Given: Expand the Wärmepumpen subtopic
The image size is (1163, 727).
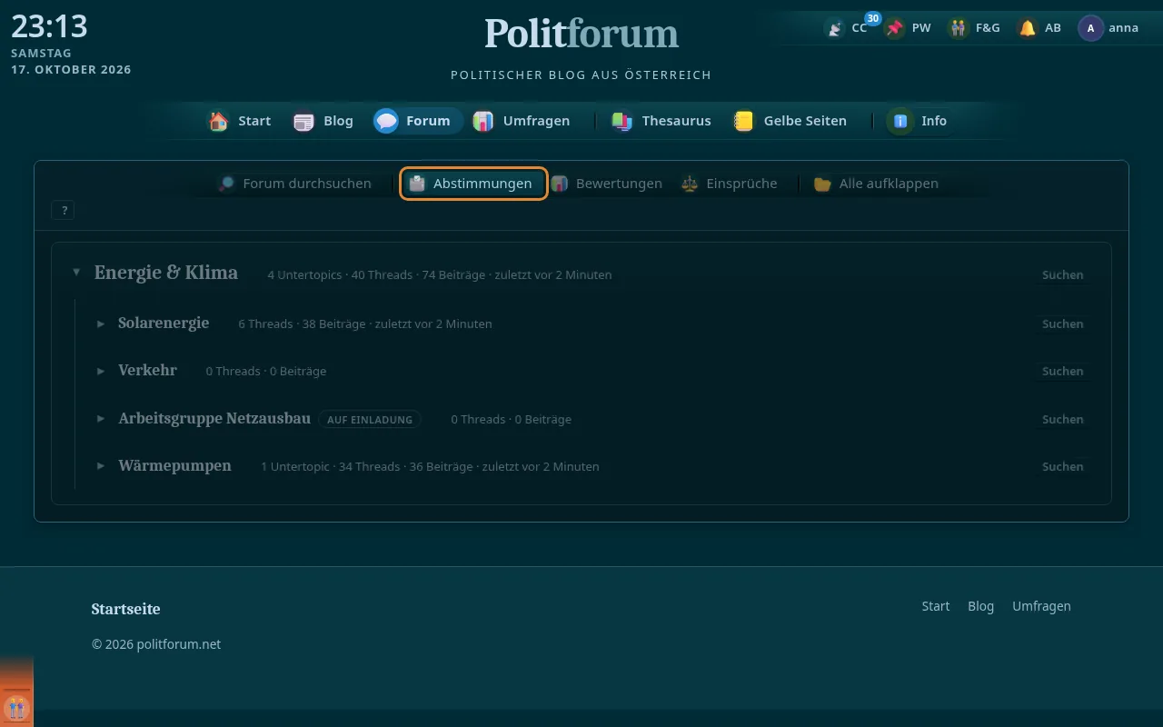Looking at the screenshot, I should (102, 466).
